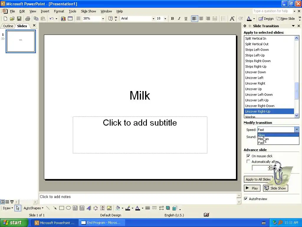Click the Font Color A icon in Formatting toolbar
302x227 pixels.
[x=249, y=19]
